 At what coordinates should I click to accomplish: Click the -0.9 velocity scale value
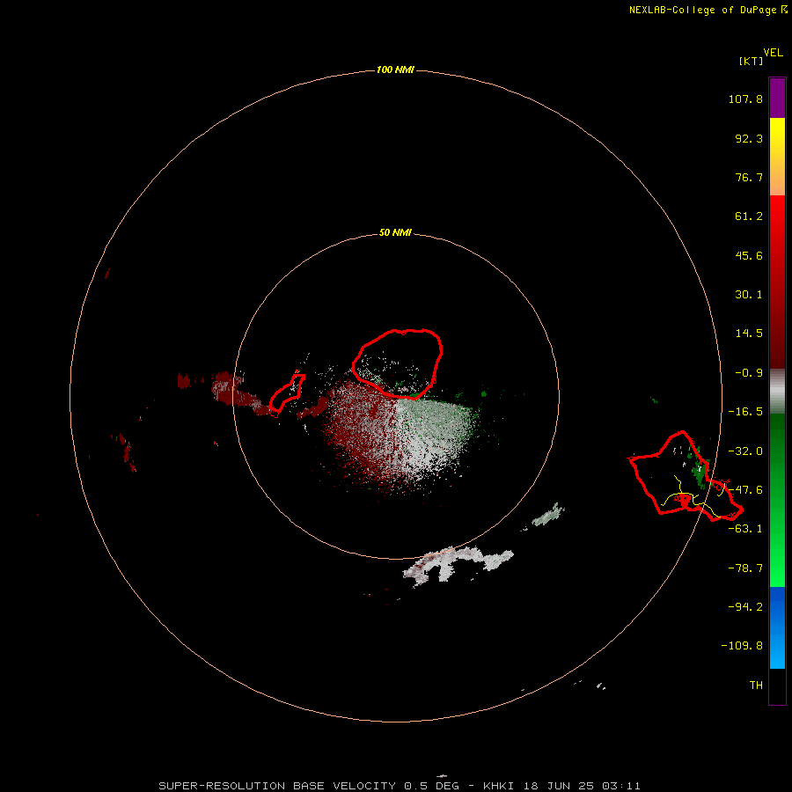click(749, 373)
